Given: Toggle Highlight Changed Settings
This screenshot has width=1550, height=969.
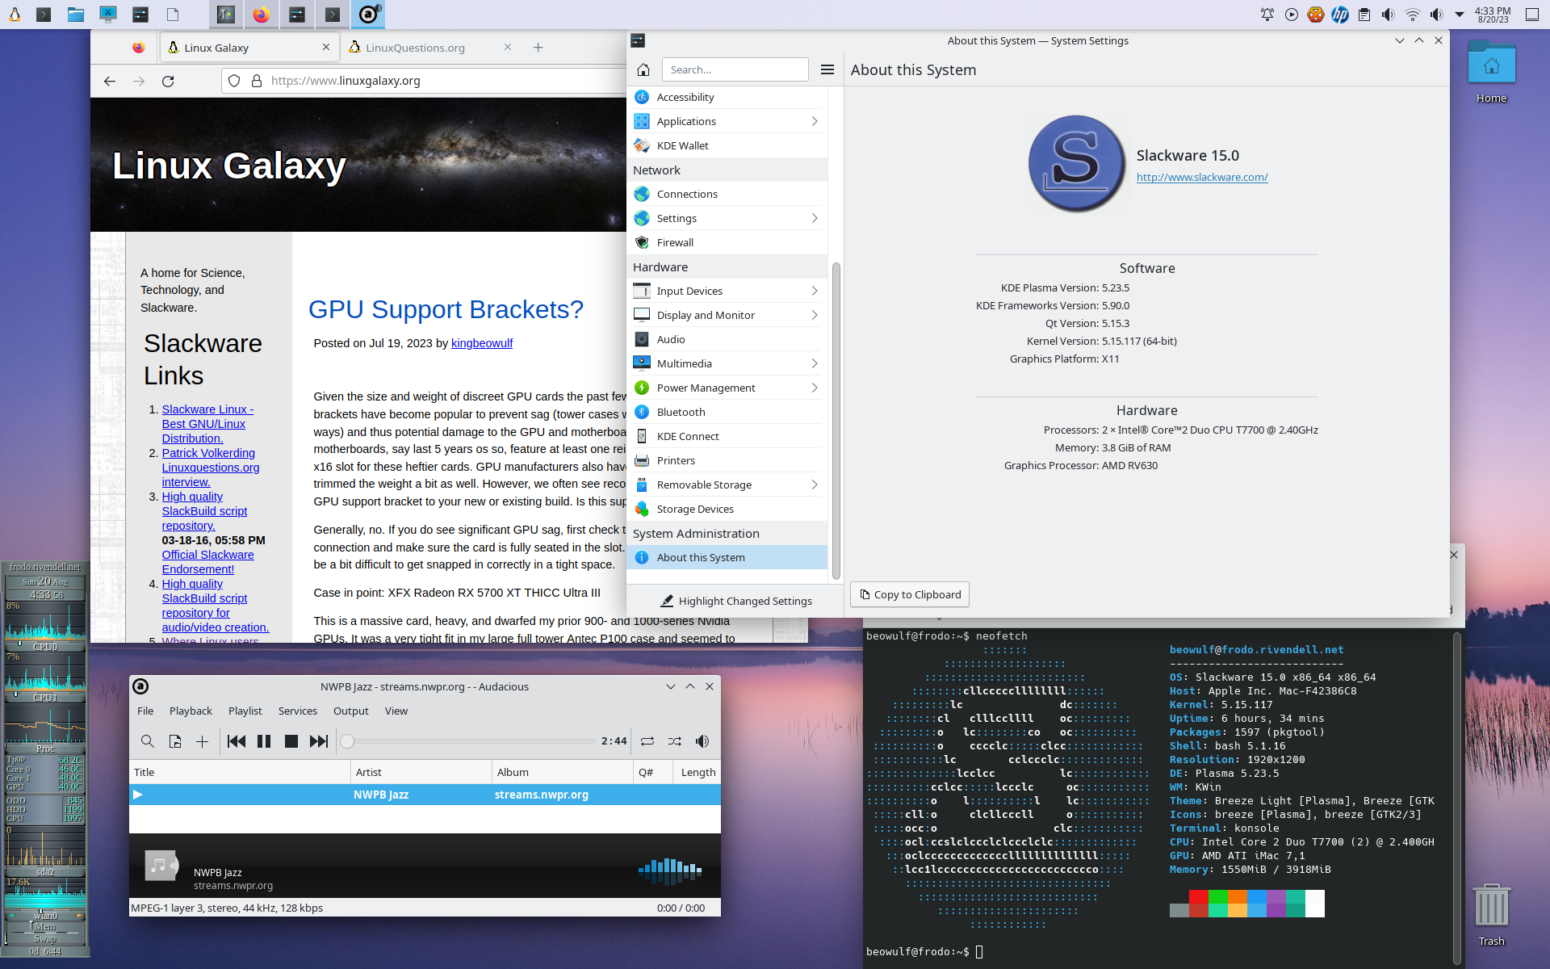Looking at the screenshot, I should point(735,601).
